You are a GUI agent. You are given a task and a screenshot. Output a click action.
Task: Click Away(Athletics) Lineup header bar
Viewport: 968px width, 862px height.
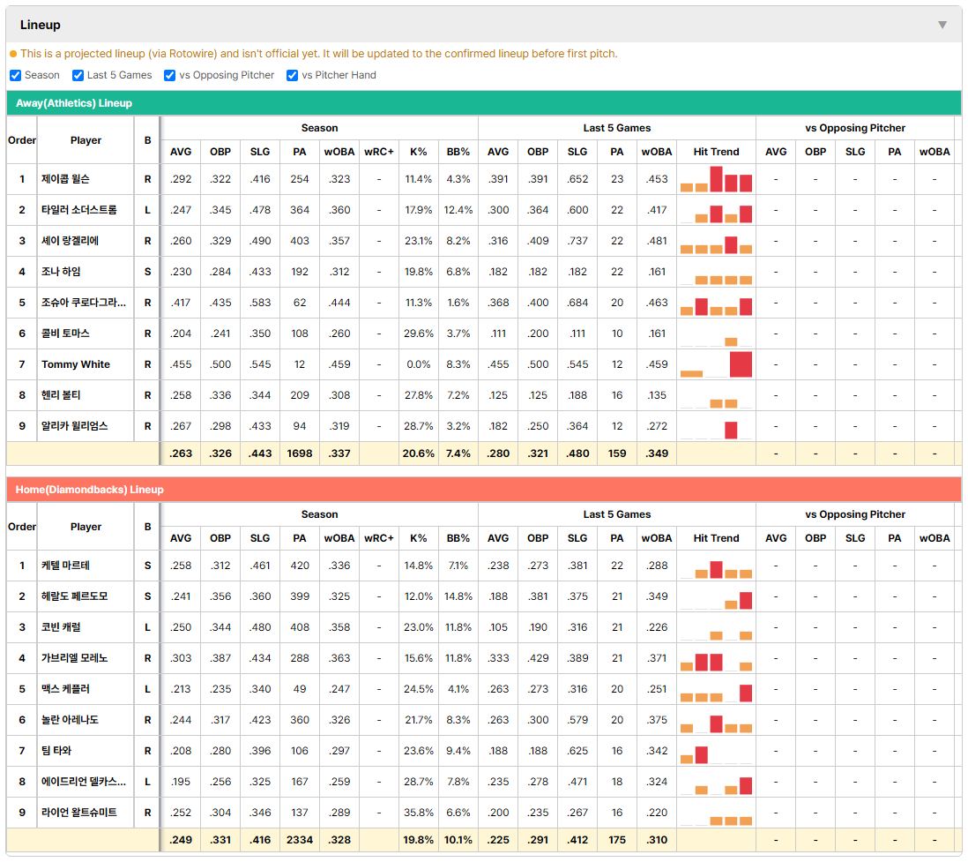click(x=484, y=103)
